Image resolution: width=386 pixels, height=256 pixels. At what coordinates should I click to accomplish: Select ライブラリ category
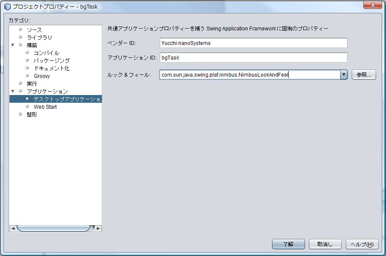(x=39, y=37)
